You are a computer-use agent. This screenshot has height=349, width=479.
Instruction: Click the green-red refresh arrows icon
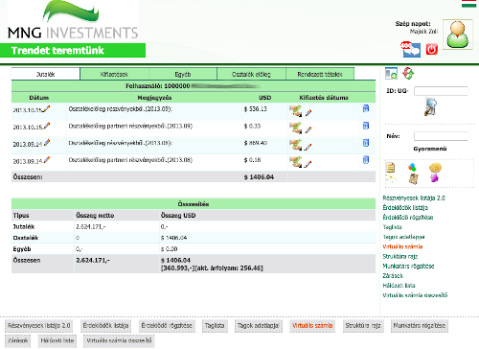pos(408,73)
